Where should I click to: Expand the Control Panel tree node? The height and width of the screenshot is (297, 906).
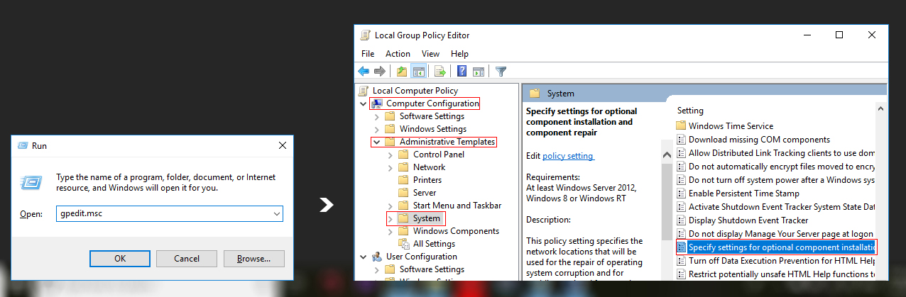pyautogui.click(x=390, y=155)
